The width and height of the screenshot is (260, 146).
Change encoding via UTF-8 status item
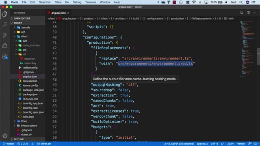(214, 144)
